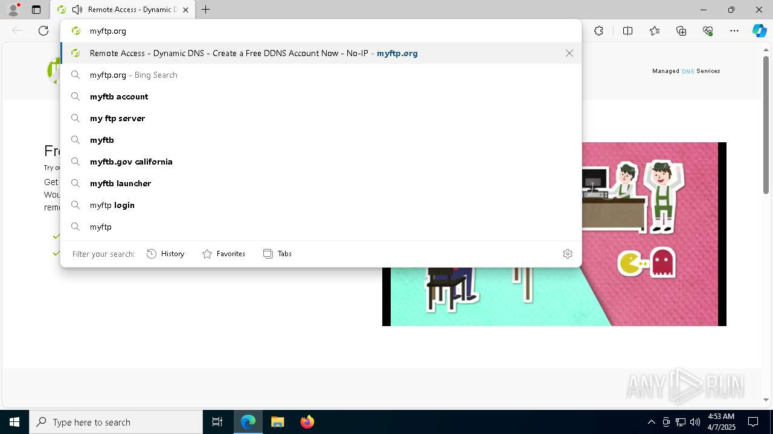773x434 pixels.
Task: Open Browser essentials heart icon
Action: pyautogui.click(x=708, y=31)
